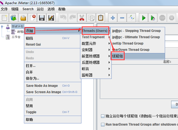Select the thread group spool icon in the tree
This screenshot has width=178, height=130.
(13, 32)
